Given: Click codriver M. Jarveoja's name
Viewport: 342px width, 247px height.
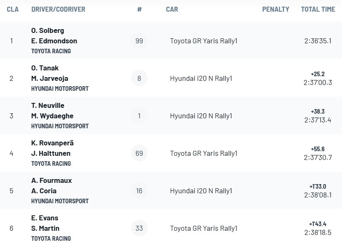Looking at the screenshot, I should (50, 78).
